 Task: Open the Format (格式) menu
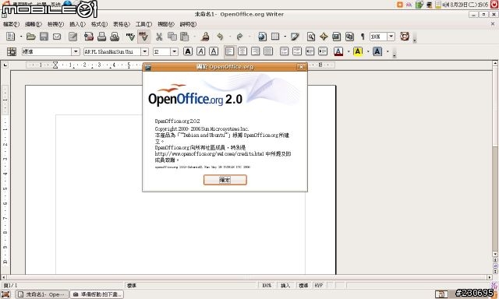(99, 24)
